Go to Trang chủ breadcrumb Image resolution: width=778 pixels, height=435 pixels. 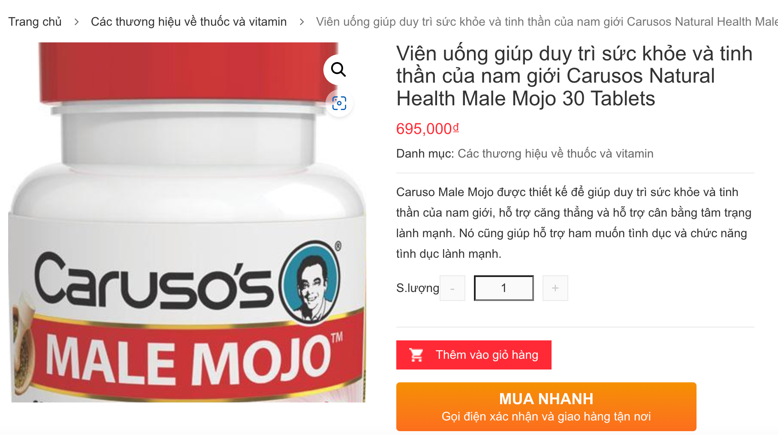click(35, 21)
